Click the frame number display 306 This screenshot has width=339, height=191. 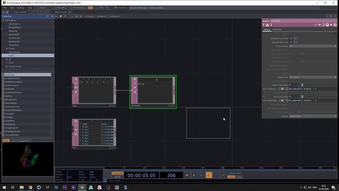pyautogui.click(x=172, y=176)
